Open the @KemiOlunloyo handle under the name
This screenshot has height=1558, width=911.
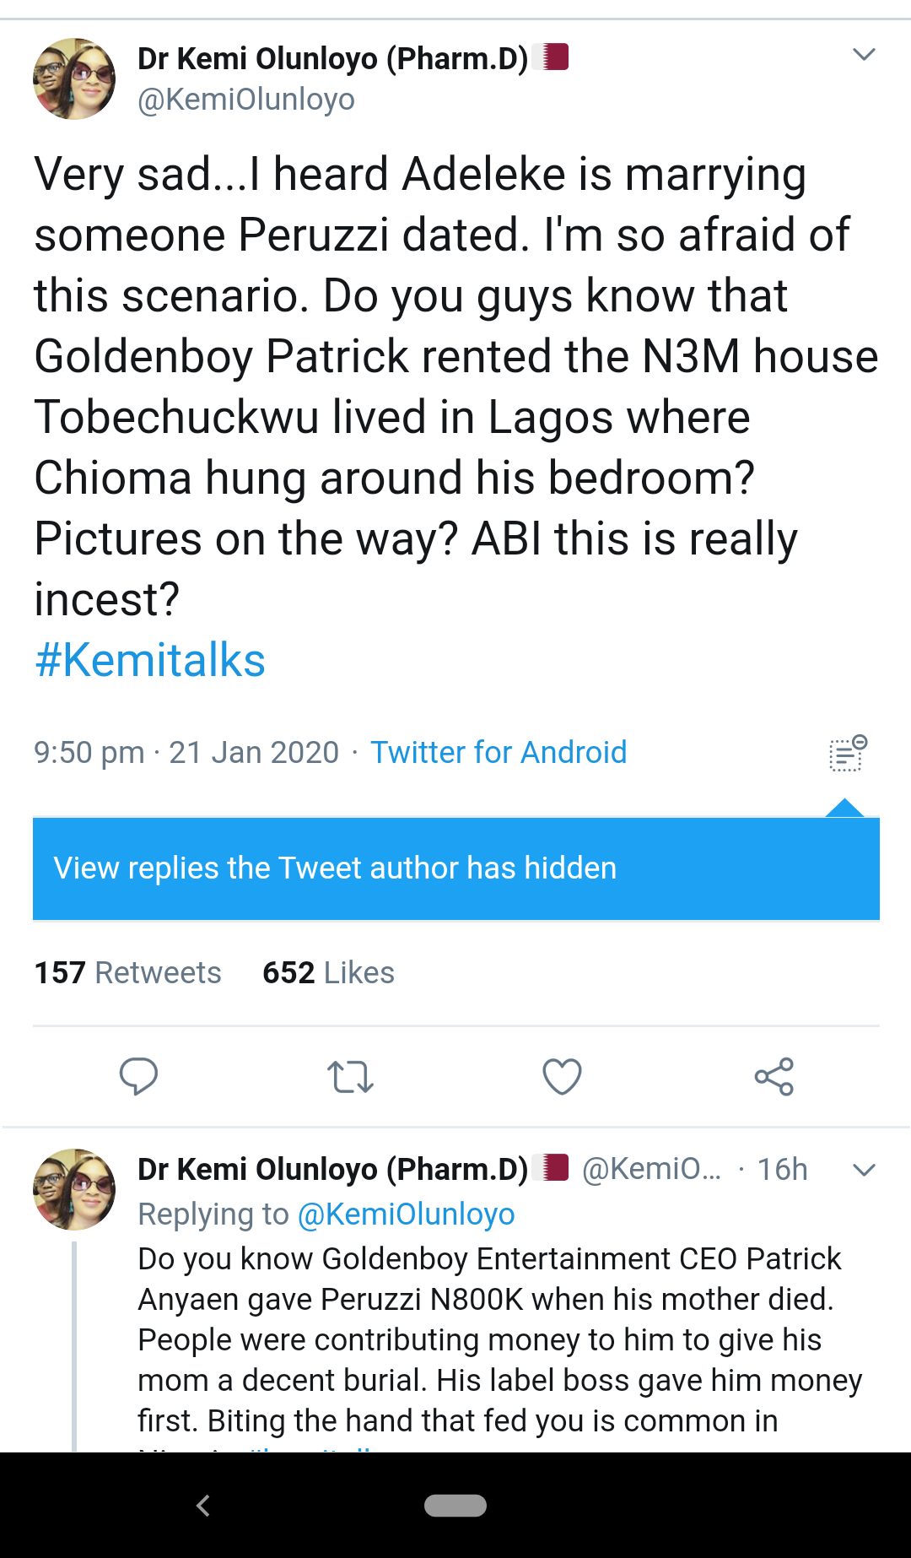[x=246, y=100]
